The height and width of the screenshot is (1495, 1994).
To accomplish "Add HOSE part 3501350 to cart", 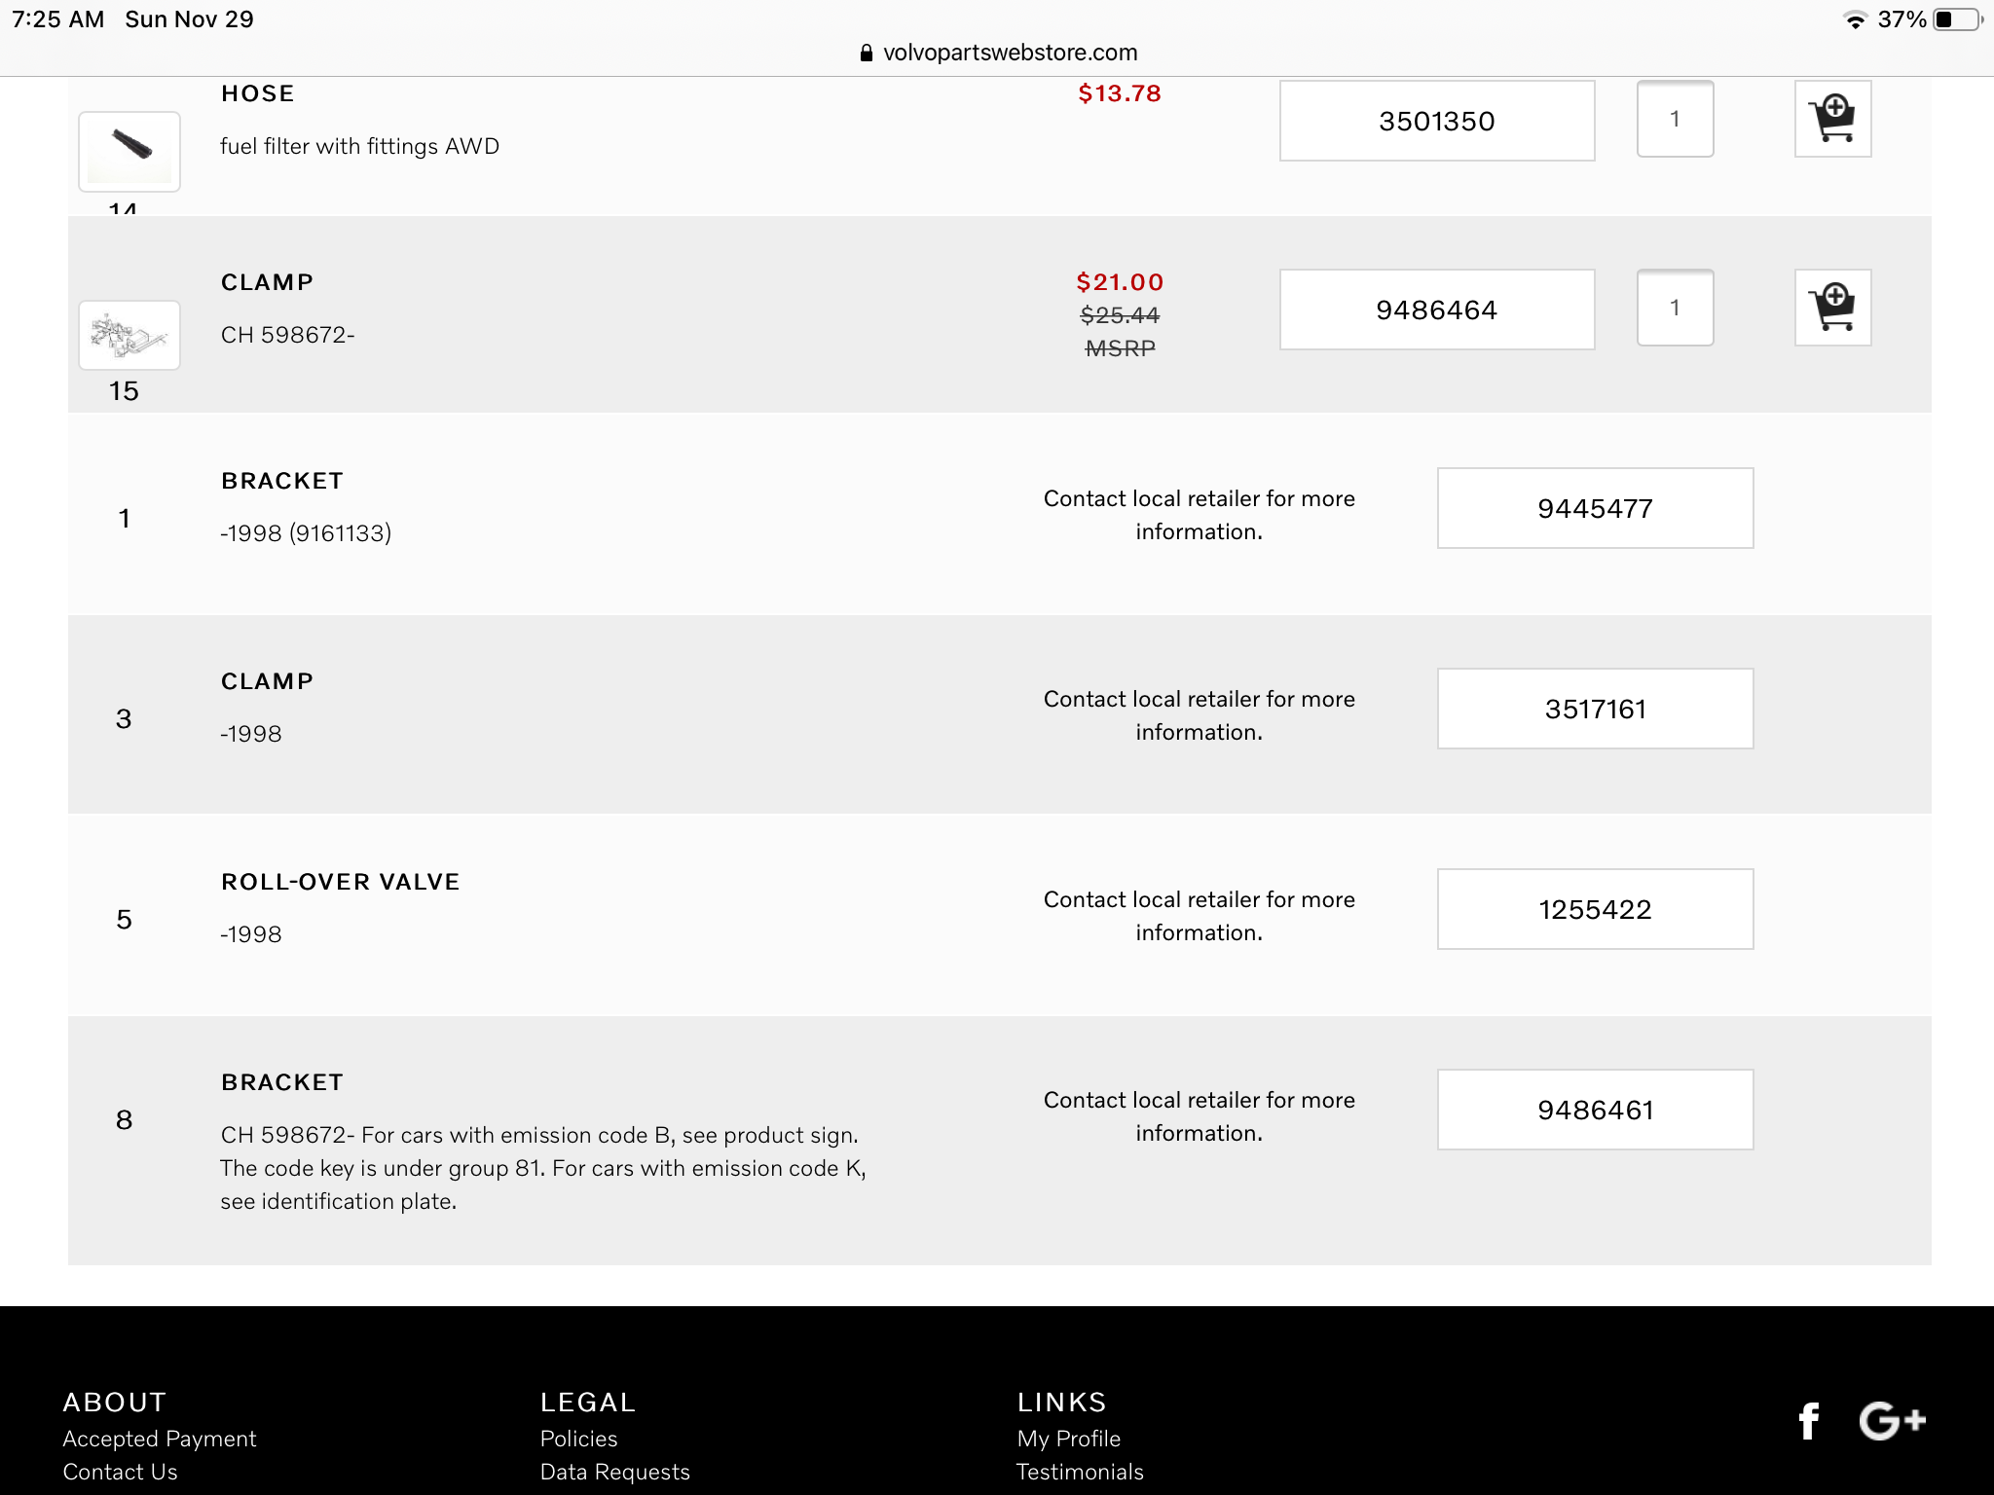I will [x=1832, y=120].
